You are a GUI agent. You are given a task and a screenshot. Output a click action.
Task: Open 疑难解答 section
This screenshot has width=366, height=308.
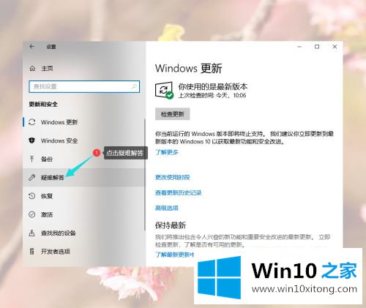pos(84,177)
